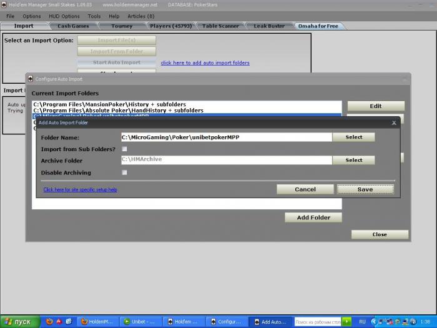Viewport: 437px width, 328px height.
Task: Switch to the Holdem taskbar button next to Unibet
Action: (x=184, y=322)
